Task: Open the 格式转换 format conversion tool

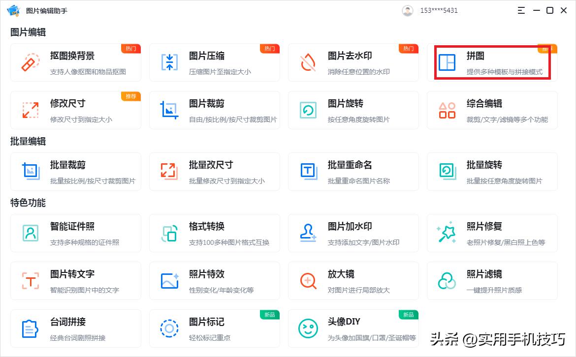Action: click(x=214, y=233)
